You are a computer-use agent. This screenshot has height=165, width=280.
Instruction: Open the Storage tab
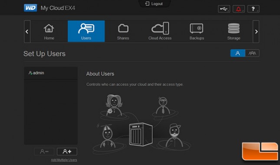tap(234, 31)
